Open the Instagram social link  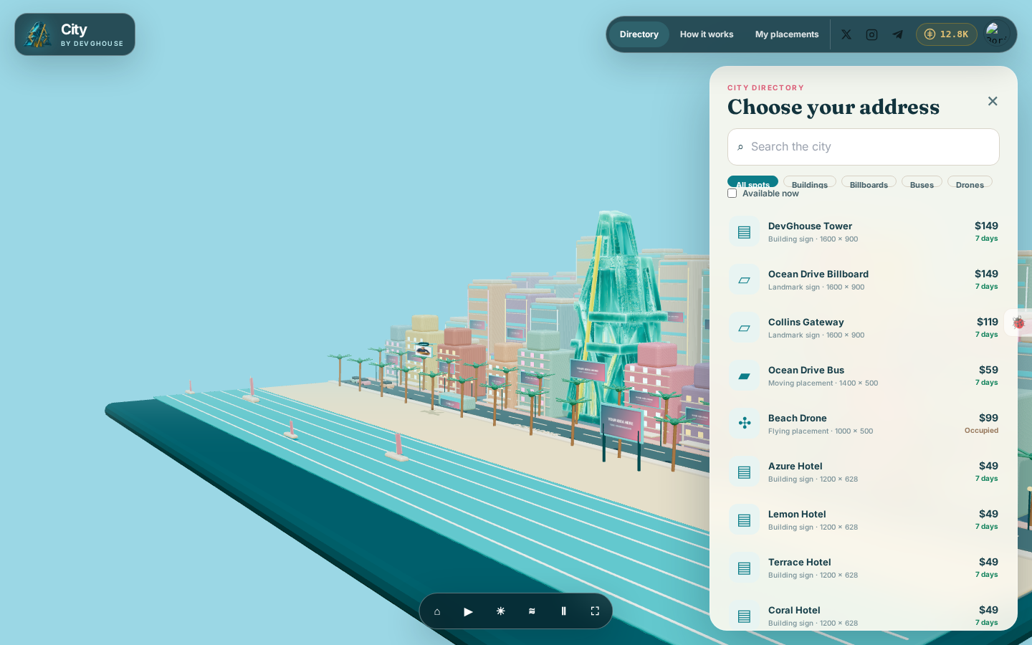coord(871,34)
